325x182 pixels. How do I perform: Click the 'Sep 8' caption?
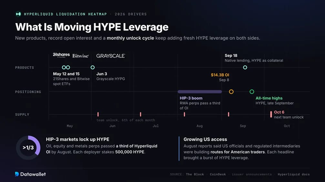tap(224, 80)
